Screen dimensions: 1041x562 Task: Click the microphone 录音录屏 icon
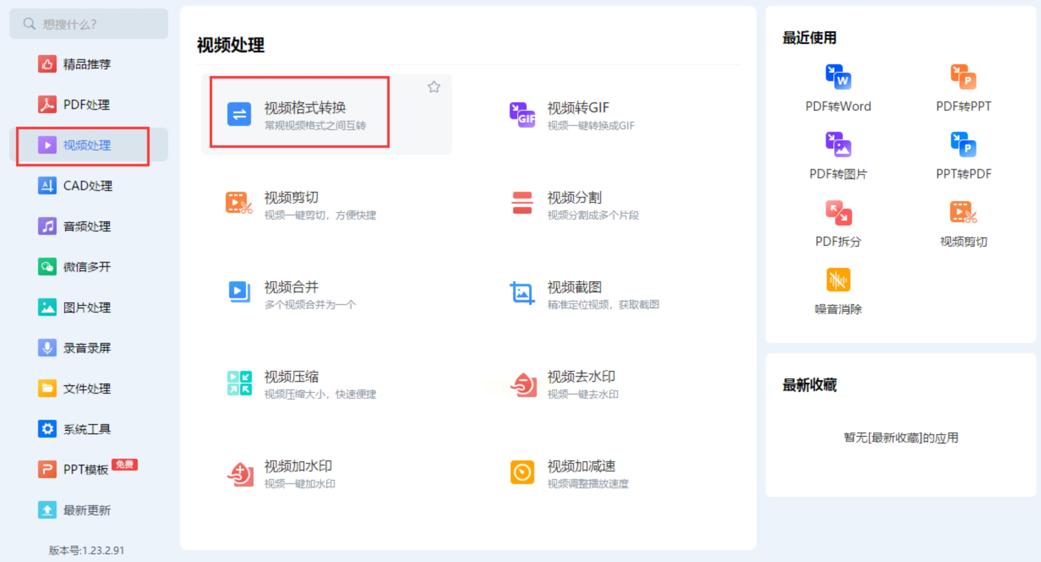tap(47, 348)
